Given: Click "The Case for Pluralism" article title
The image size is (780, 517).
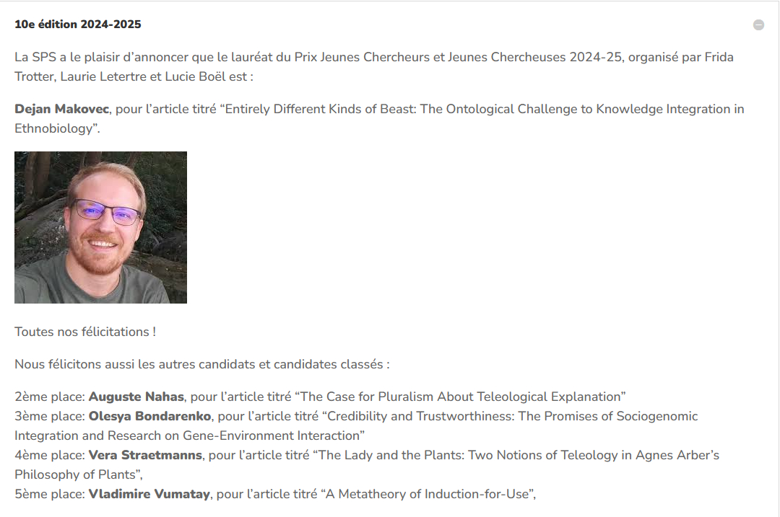Looking at the screenshot, I should pos(461,397).
